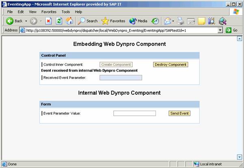Image resolution: width=244 pixels, height=168 pixels.
Task: Open the View menu
Action: coord(32,12)
